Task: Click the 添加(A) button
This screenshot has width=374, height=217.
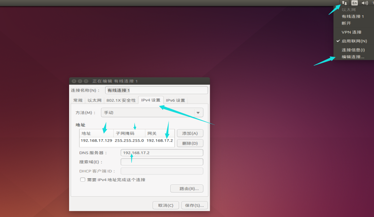Action: (x=190, y=133)
